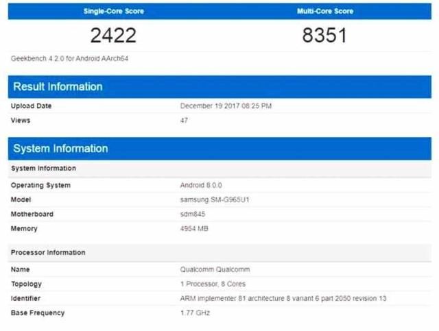Click the upload date value December 19 2017

tap(226, 106)
